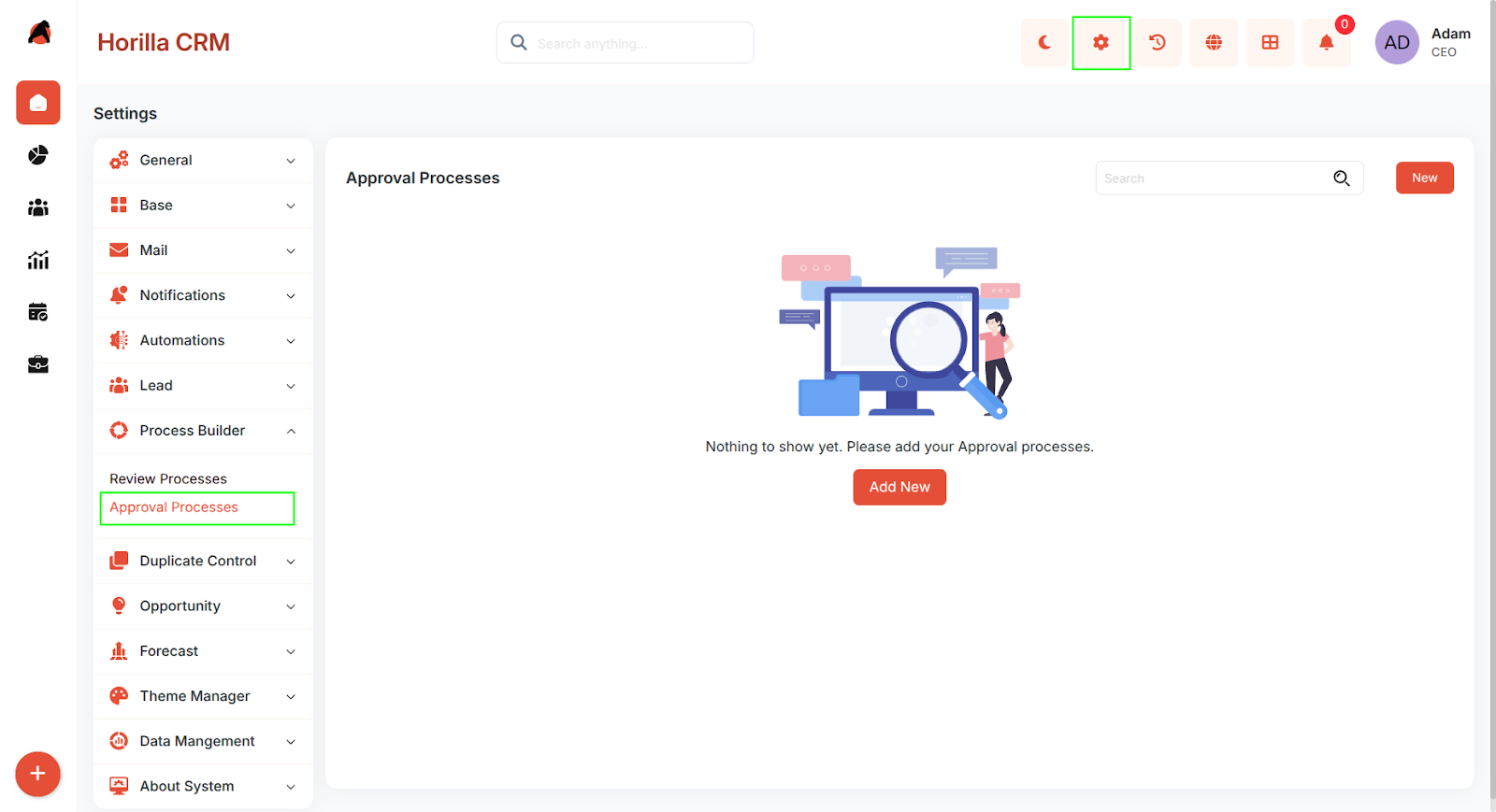
Task: Expand the Forecast settings section
Action: 204,651
